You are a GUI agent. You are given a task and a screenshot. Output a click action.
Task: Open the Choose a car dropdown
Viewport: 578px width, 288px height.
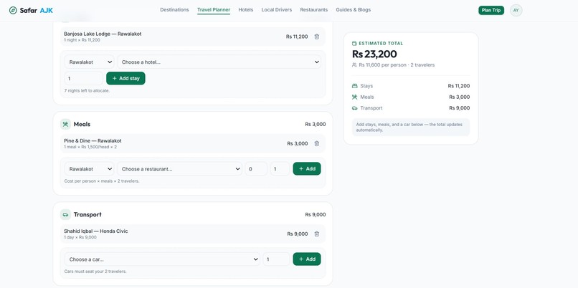(162, 259)
